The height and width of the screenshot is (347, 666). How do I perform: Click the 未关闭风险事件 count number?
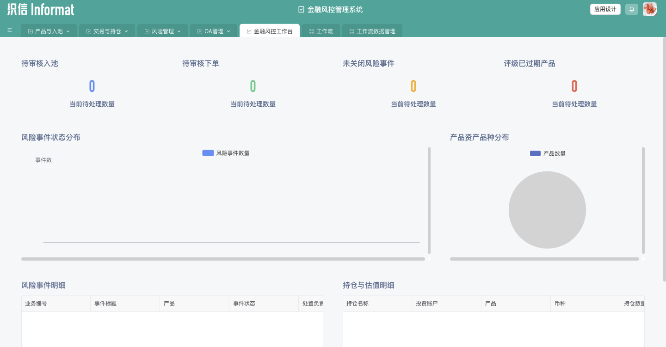click(413, 86)
